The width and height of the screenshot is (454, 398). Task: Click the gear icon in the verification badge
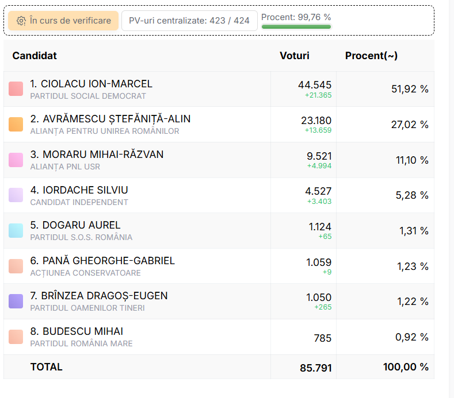click(21, 21)
